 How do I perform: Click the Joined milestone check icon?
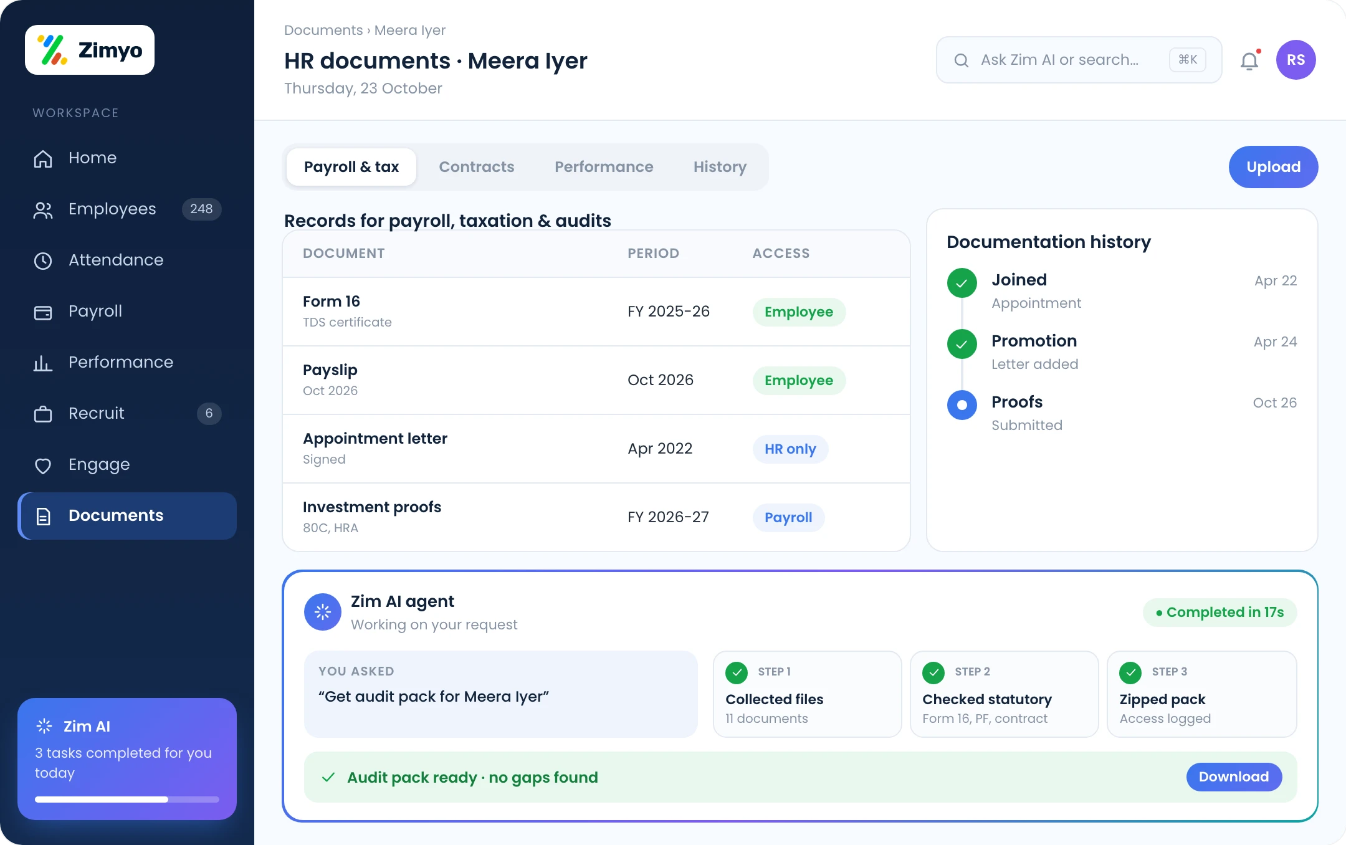click(x=962, y=283)
